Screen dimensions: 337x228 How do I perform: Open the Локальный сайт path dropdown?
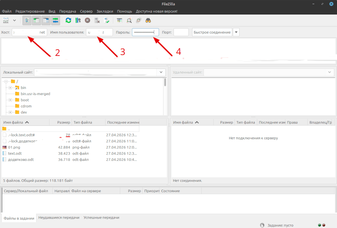[x=161, y=72]
